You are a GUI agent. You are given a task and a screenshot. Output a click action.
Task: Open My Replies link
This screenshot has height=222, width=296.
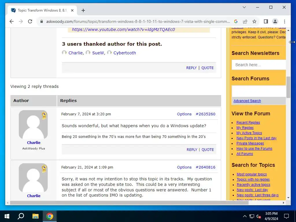click(245, 128)
